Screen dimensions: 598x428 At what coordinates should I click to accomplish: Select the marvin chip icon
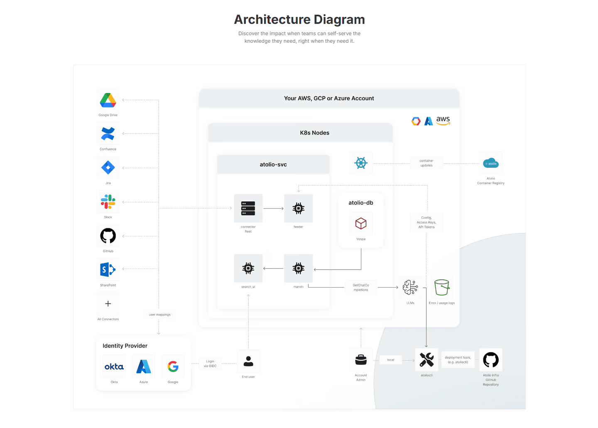click(x=299, y=268)
